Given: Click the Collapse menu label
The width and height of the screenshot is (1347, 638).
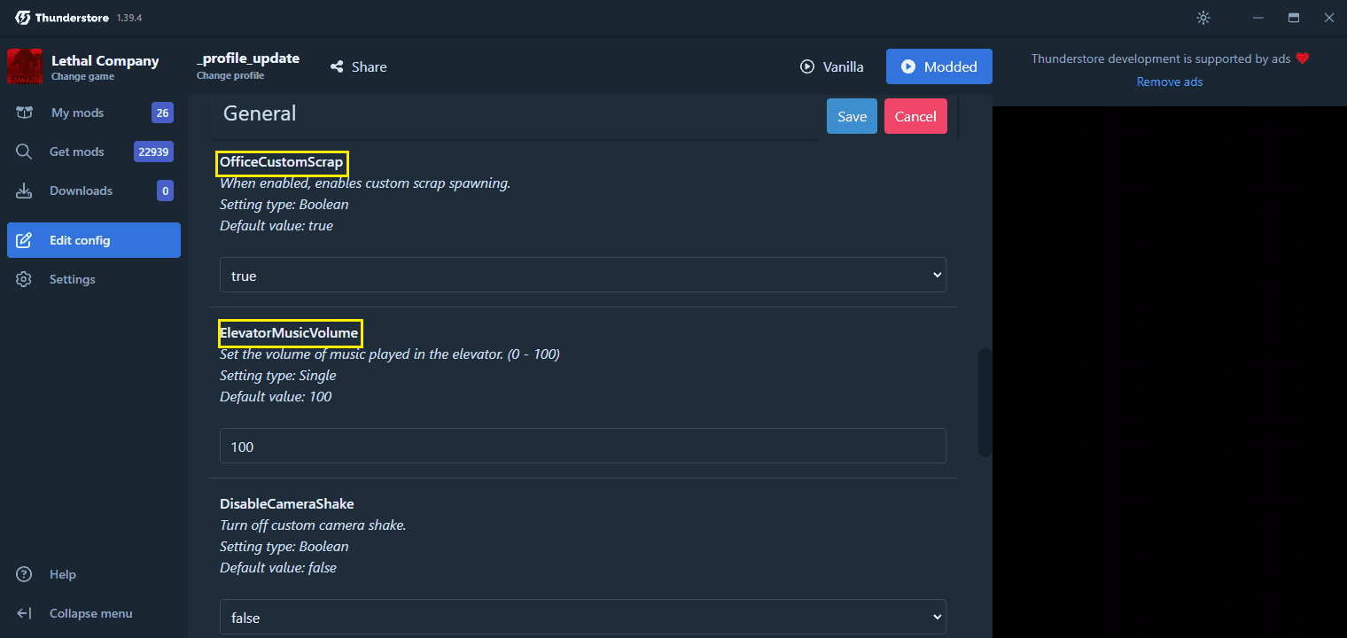Looking at the screenshot, I should 91,613.
